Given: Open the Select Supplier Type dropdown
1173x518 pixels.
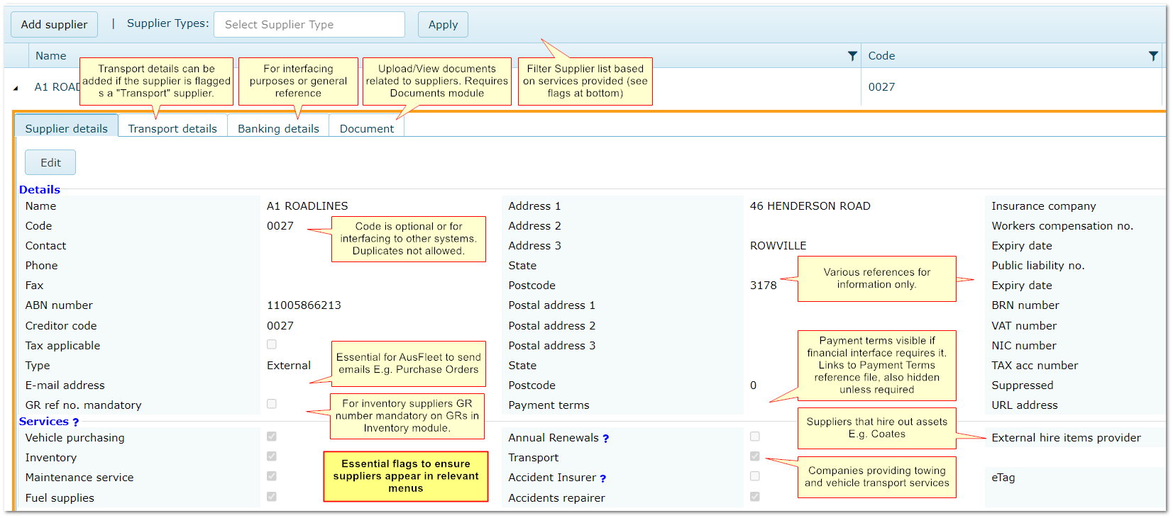Looking at the screenshot, I should coord(309,24).
